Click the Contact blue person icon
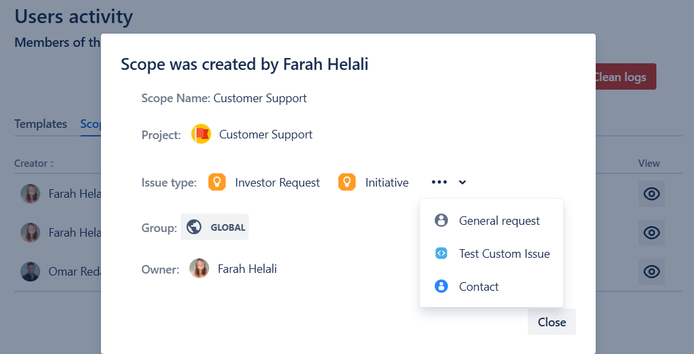 (441, 287)
